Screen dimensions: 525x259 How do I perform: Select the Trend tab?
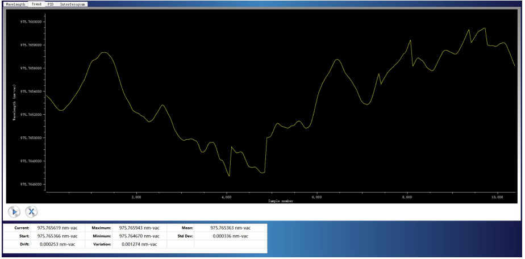36,5
